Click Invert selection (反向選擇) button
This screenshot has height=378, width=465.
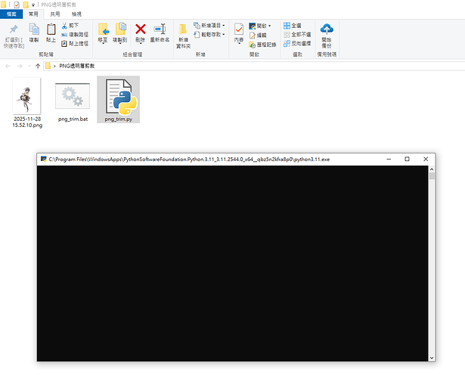coord(299,43)
